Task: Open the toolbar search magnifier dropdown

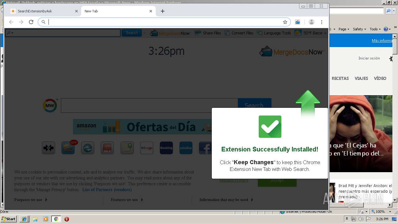Action: click(10, 33)
